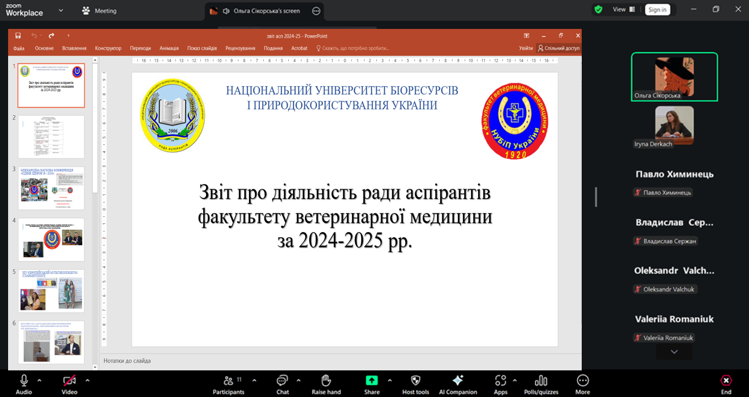The width and height of the screenshot is (749, 397).
Task: Click the Zoom Workplace logo
Action: pos(24,10)
